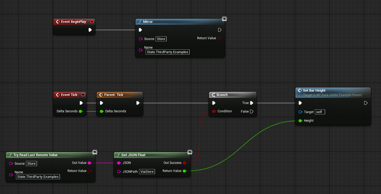
Task: Select the Parent: Tick node title
Action: click(x=113, y=95)
